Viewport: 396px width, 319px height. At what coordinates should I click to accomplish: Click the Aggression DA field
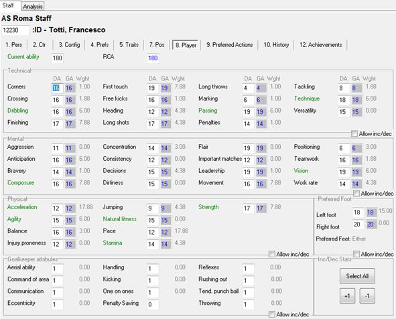pos(58,148)
